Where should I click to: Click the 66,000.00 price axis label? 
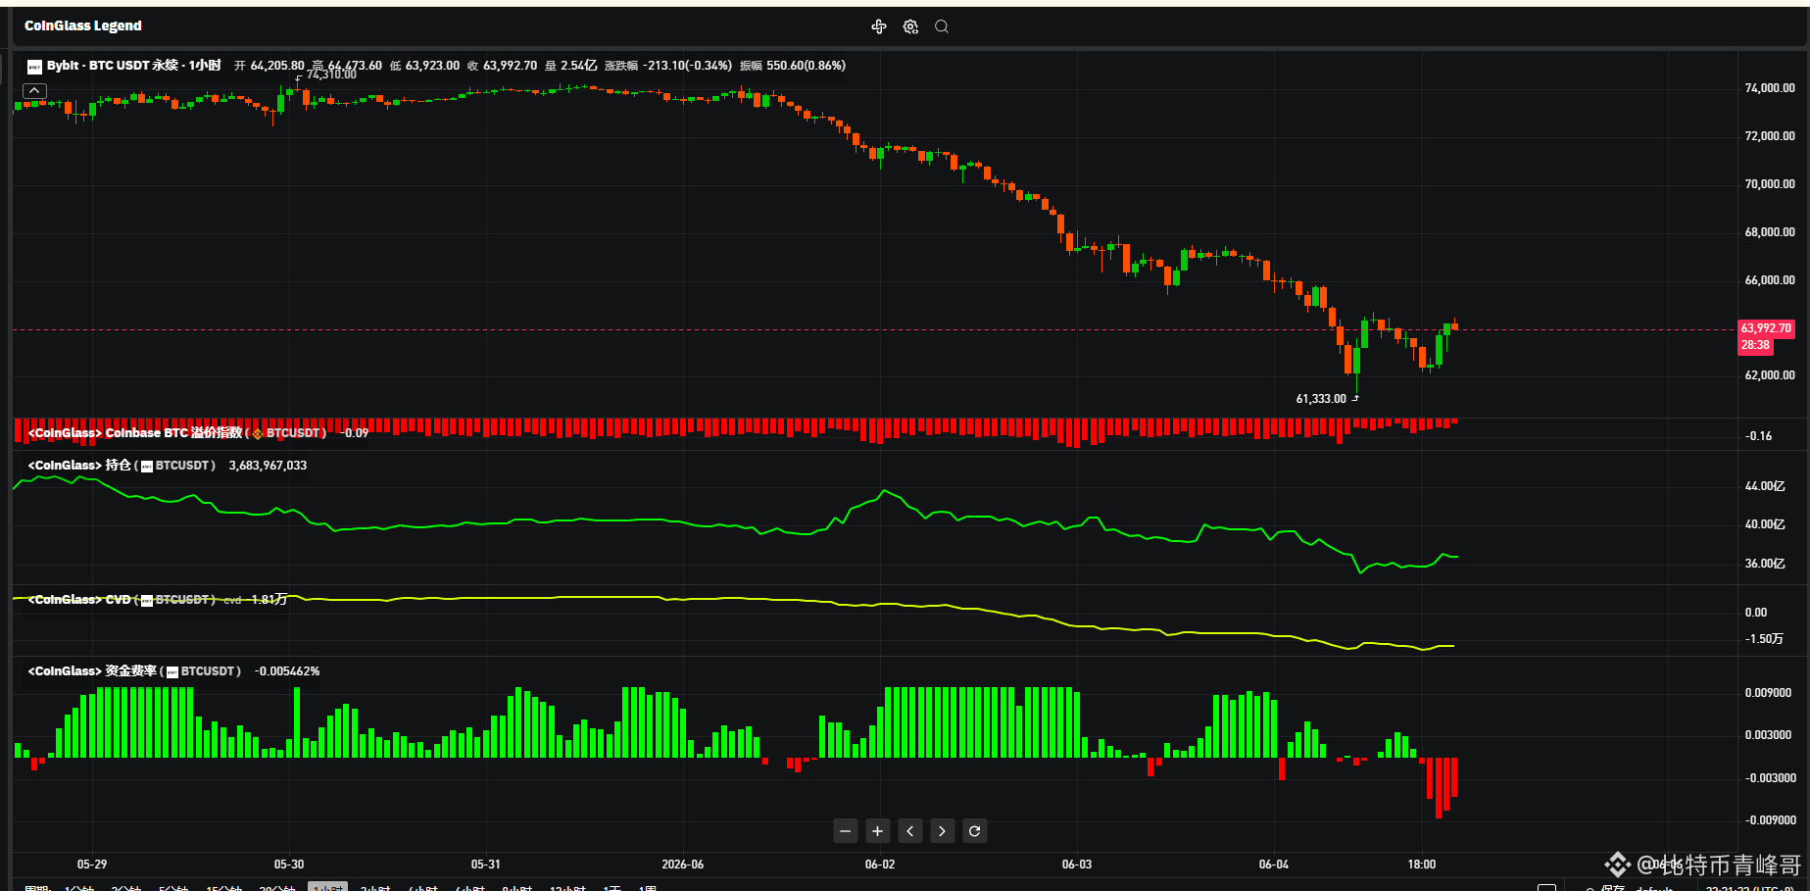click(1770, 280)
